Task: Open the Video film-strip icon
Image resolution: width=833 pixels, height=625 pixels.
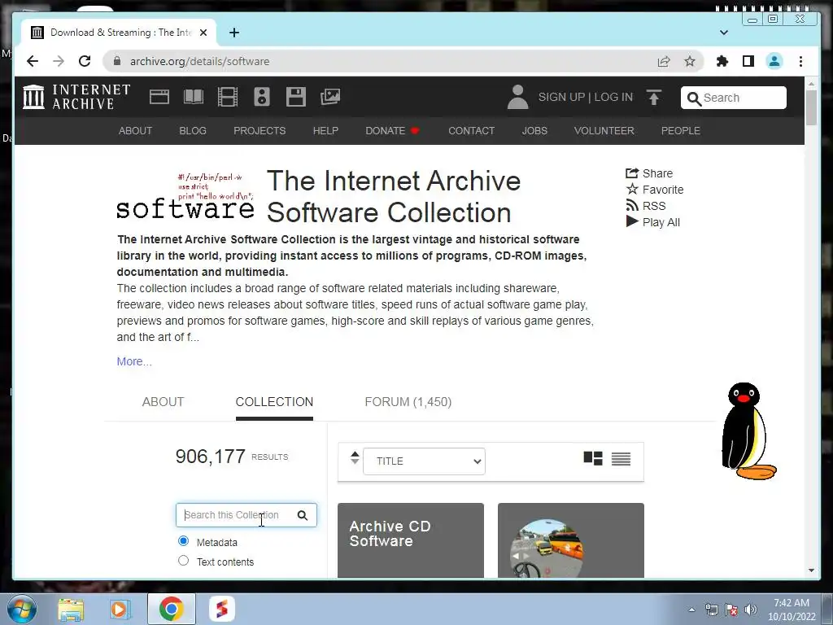Action: point(228,97)
